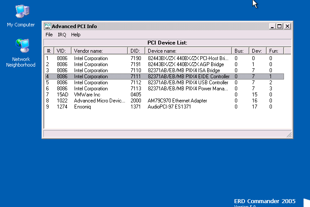Sort by the Dev column header
This screenshot has width=310, height=207.
(258, 51)
